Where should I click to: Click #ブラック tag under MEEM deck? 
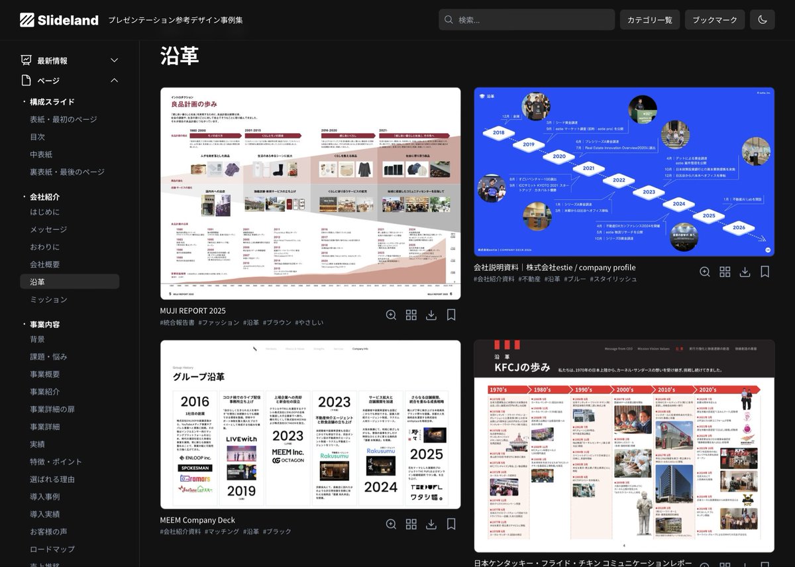coord(277,532)
